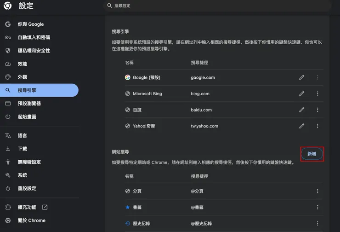Image resolution: width=340 pixels, height=232 pixels.
Task: Click the search magnifier icon in 搜尋設定
Action: [110, 6]
